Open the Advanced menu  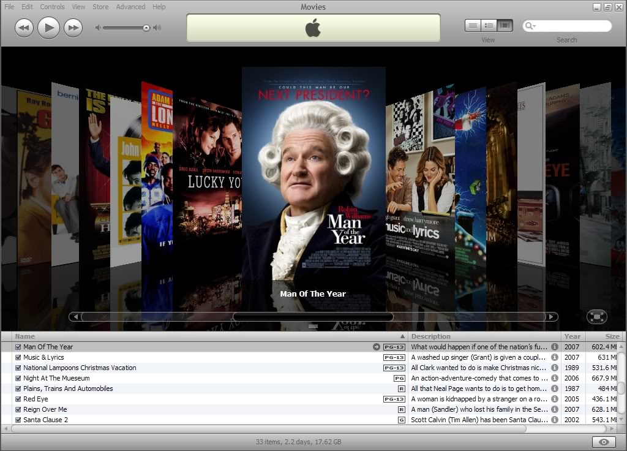(131, 7)
